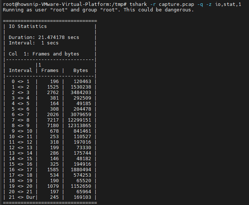
Task: Click frames value 308
Action: click(x=54, y=109)
